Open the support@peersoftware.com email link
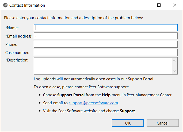Viewport: 183px width, 132px height. pyautogui.click(x=93, y=103)
